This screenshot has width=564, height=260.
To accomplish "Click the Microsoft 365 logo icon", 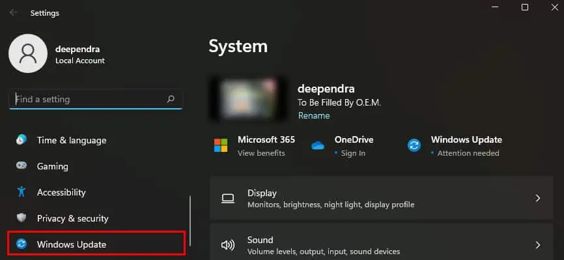I will [221, 145].
